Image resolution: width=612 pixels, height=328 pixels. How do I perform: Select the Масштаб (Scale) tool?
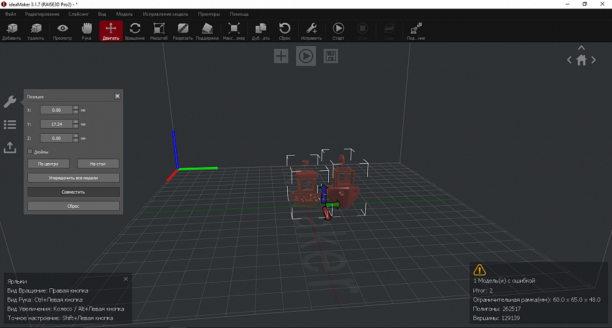(x=159, y=31)
